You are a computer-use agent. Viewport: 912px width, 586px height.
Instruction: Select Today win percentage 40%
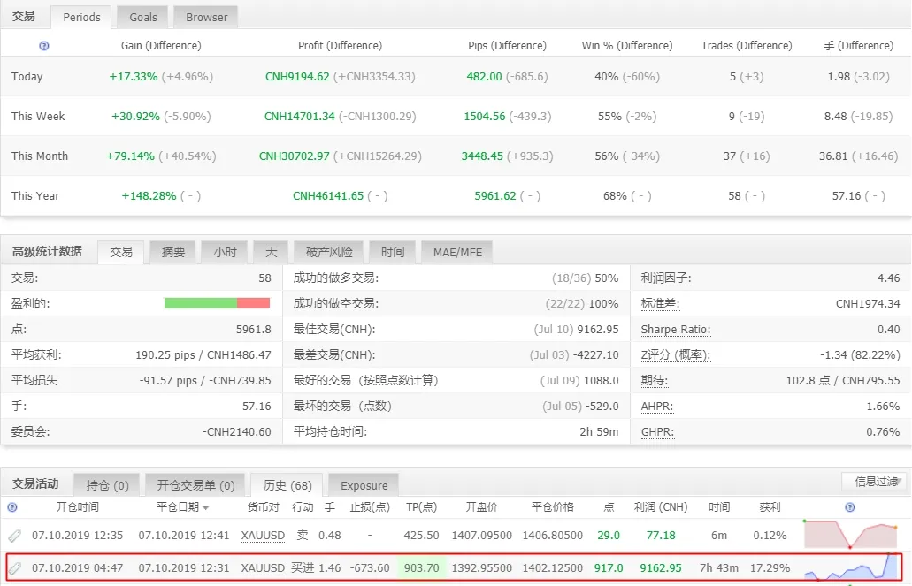point(606,77)
